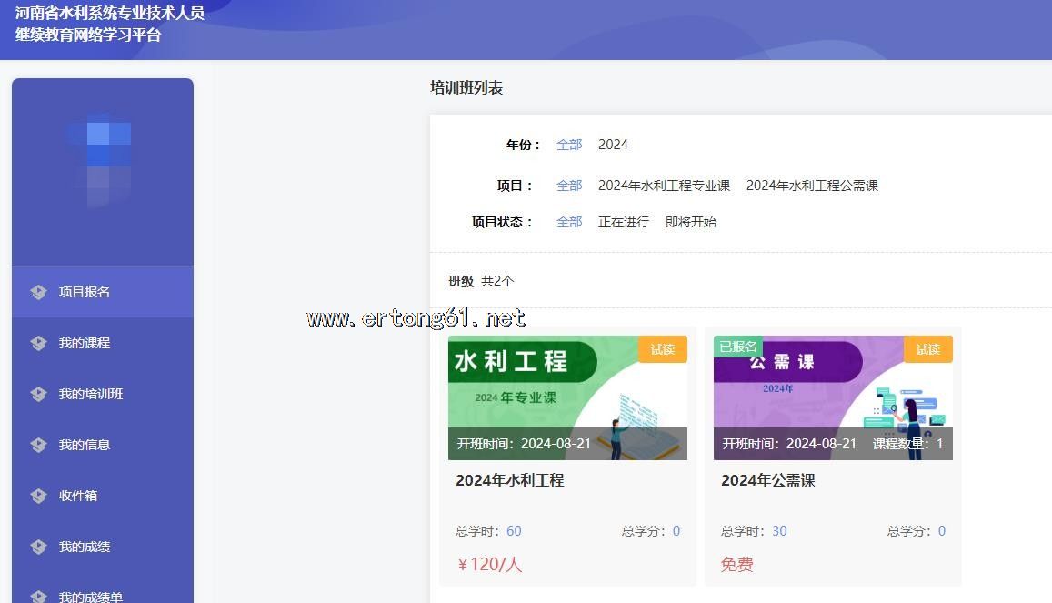Show projects with status 正在进行
The height and width of the screenshot is (603, 1052).
click(x=623, y=222)
